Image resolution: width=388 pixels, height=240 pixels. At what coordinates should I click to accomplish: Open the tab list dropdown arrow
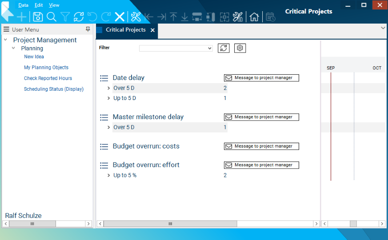pos(383,28)
